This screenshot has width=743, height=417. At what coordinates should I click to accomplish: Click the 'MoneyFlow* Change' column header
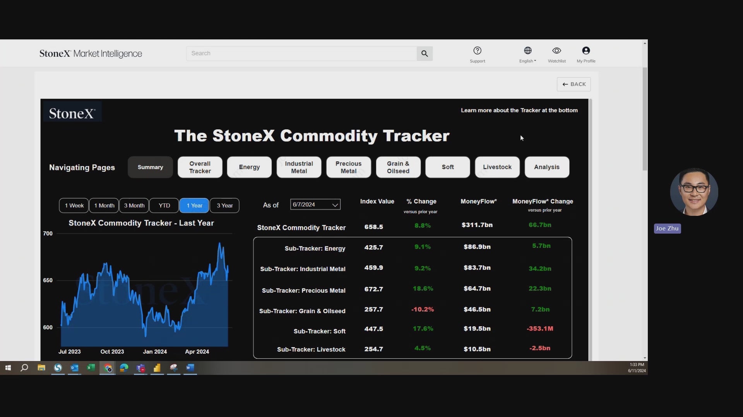(x=543, y=201)
